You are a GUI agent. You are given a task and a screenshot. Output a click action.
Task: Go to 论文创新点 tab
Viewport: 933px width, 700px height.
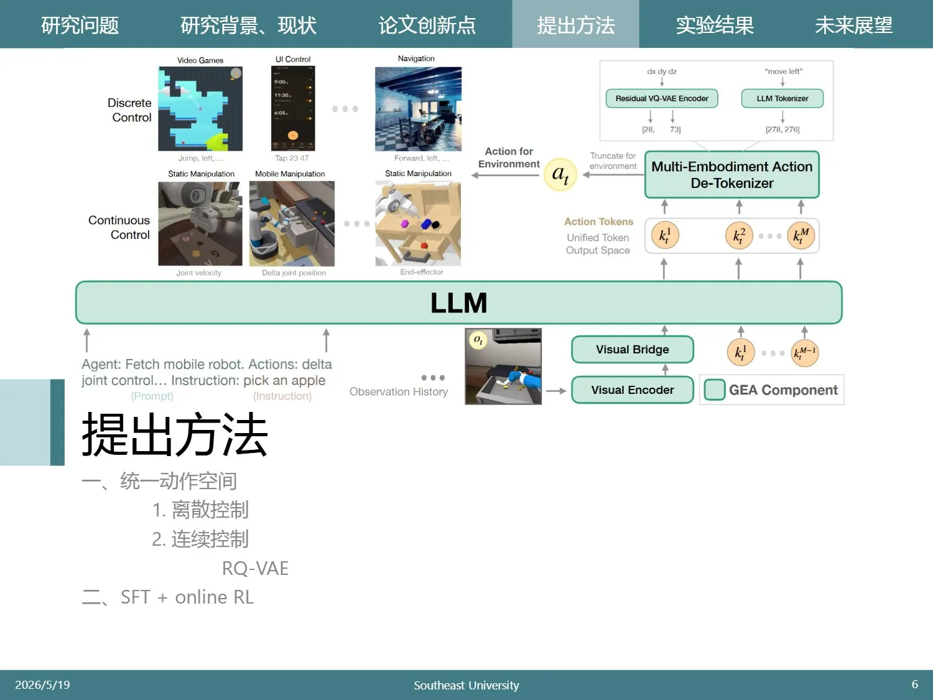click(427, 25)
